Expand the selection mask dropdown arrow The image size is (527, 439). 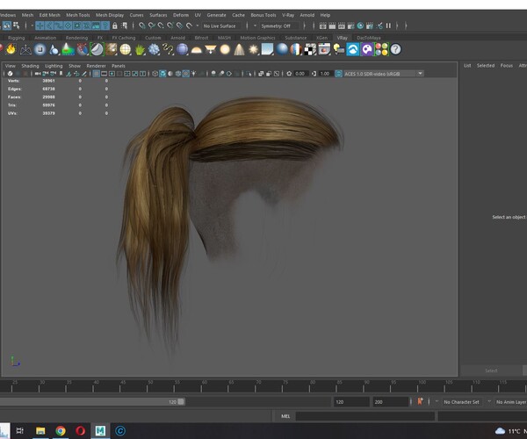pyautogui.click(x=32, y=25)
